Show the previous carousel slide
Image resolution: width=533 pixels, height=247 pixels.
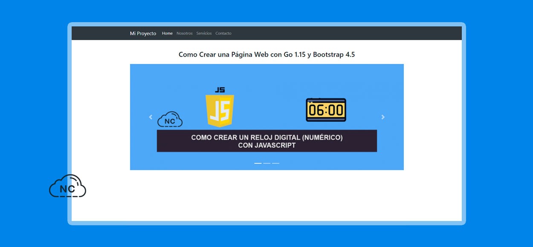[x=151, y=117]
